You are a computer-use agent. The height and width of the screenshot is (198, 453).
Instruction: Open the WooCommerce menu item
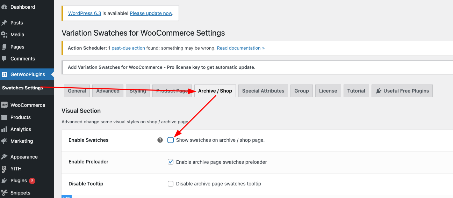coord(27,105)
